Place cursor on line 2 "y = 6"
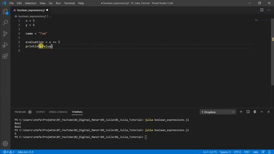 [30, 25]
